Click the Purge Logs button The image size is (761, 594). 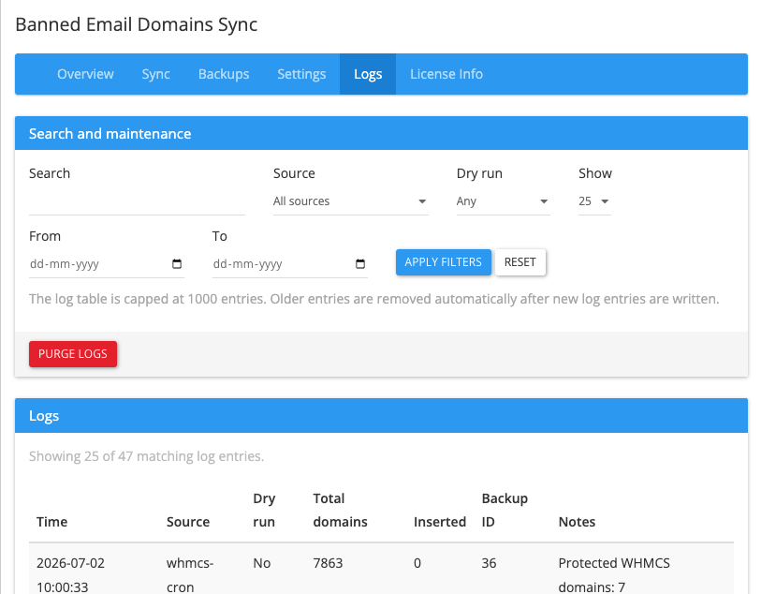(73, 353)
